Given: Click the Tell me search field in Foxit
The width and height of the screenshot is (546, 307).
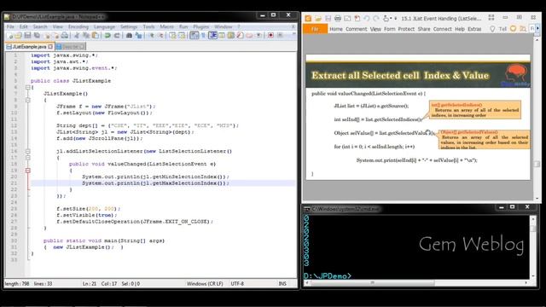Looking at the screenshot, I should click(502, 29).
